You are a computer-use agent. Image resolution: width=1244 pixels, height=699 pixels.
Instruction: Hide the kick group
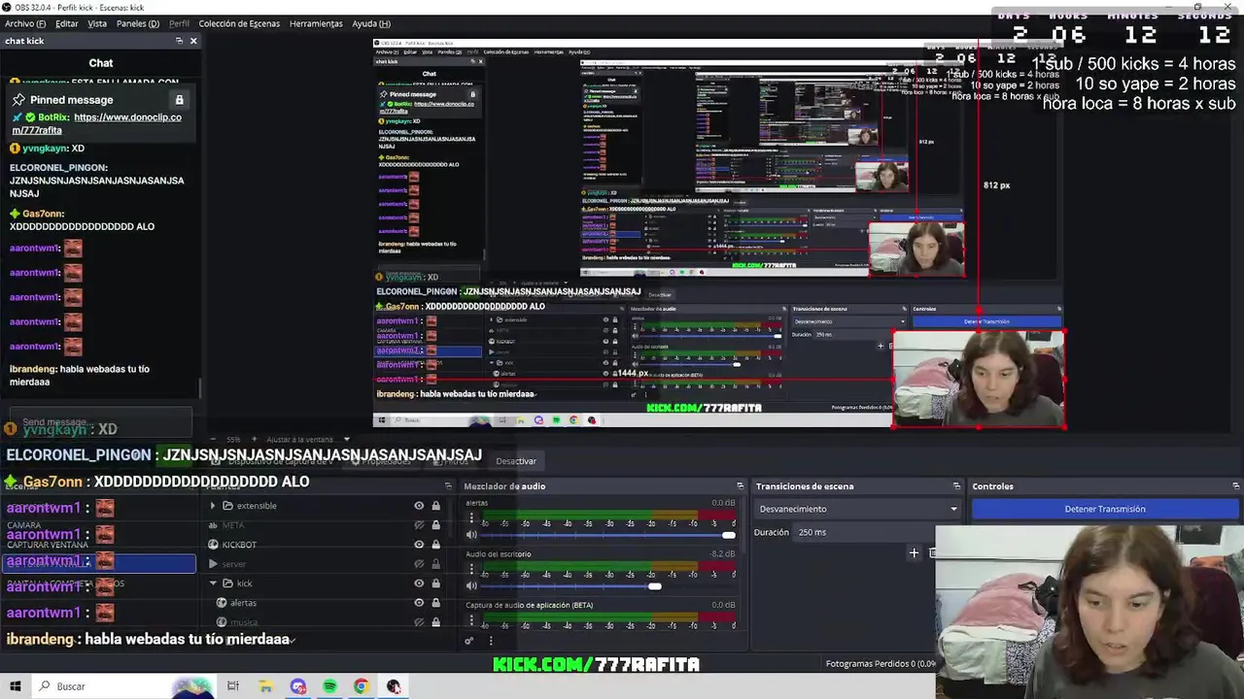coord(419,583)
